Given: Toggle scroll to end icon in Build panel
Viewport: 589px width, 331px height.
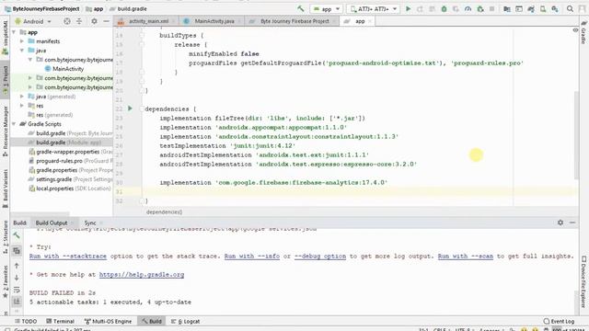Looking at the screenshot, I should point(17,302).
